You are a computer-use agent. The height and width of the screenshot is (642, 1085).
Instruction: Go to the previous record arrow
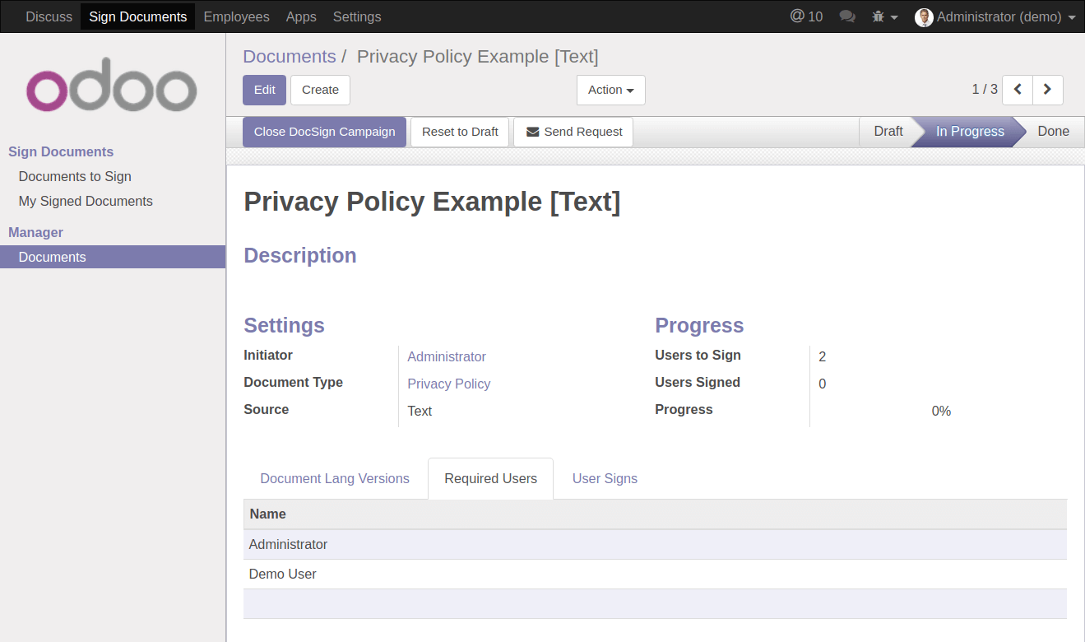[1018, 90]
